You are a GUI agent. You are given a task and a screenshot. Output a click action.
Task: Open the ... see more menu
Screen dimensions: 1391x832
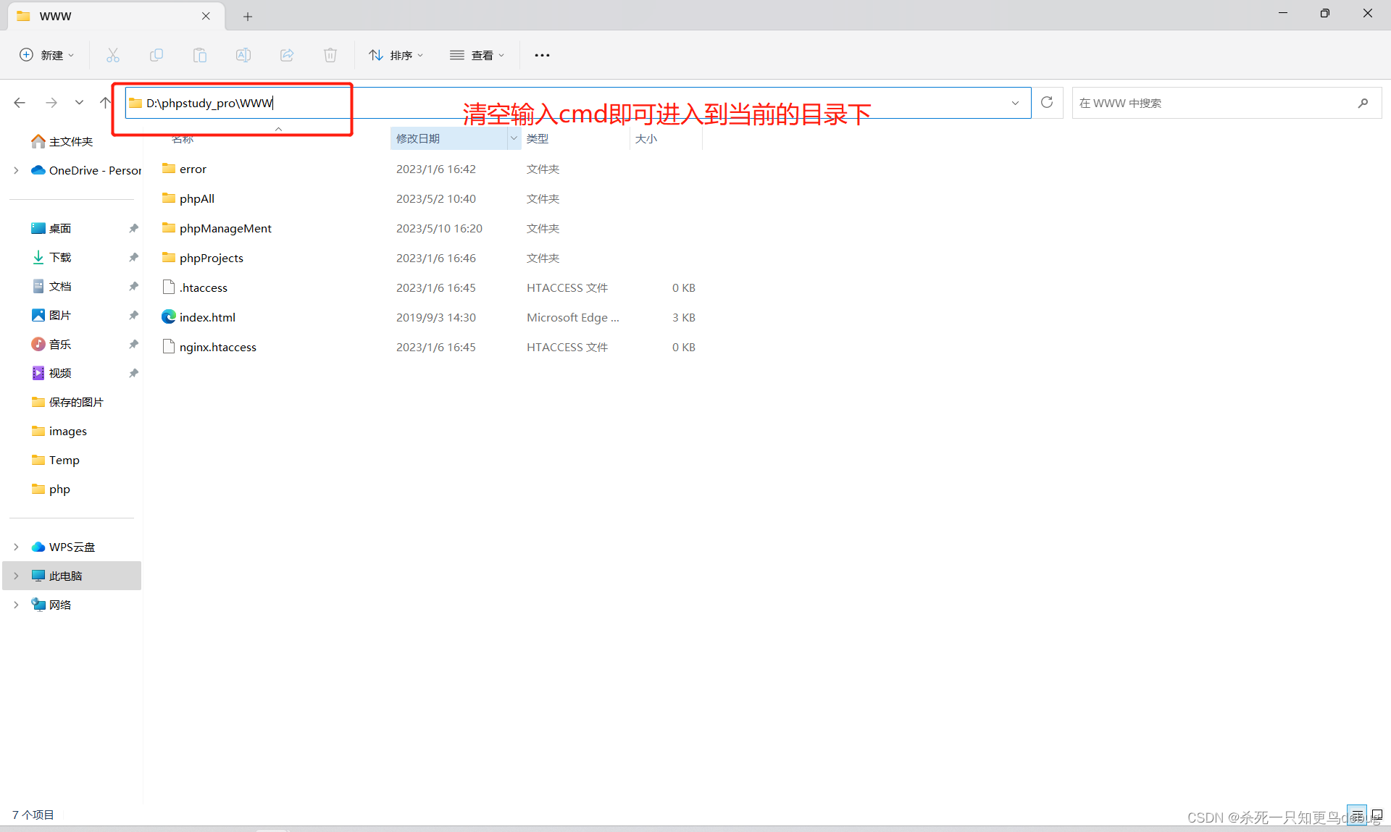(x=542, y=54)
